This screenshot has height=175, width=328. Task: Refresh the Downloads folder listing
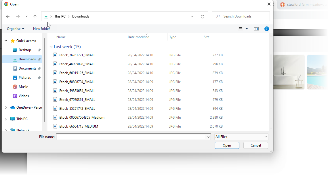(203, 17)
